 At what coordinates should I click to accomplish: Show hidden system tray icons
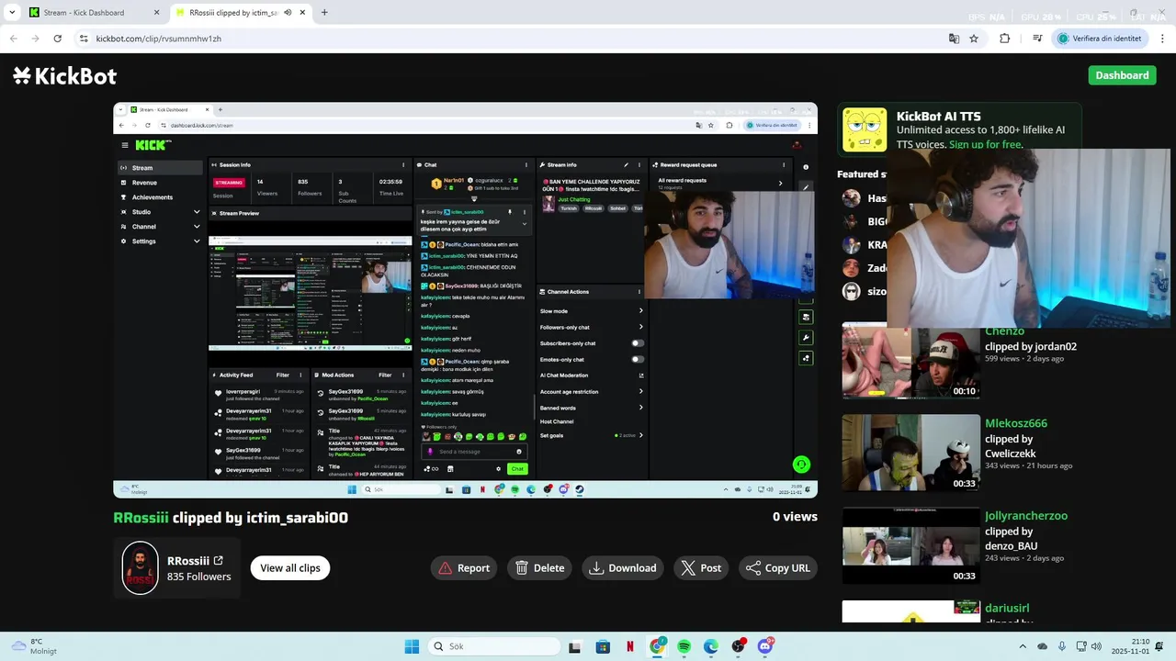(x=1023, y=646)
